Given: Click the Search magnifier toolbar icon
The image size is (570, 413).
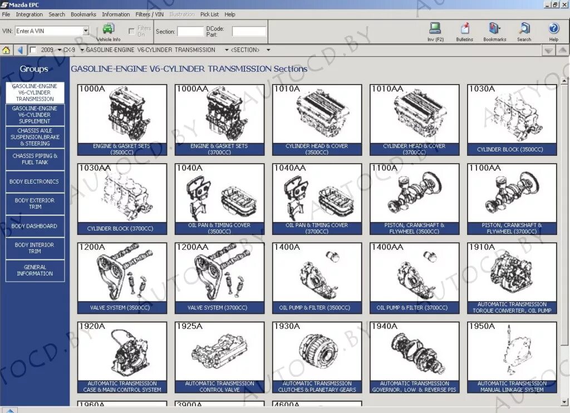Looking at the screenshot, I should (524, 28).
